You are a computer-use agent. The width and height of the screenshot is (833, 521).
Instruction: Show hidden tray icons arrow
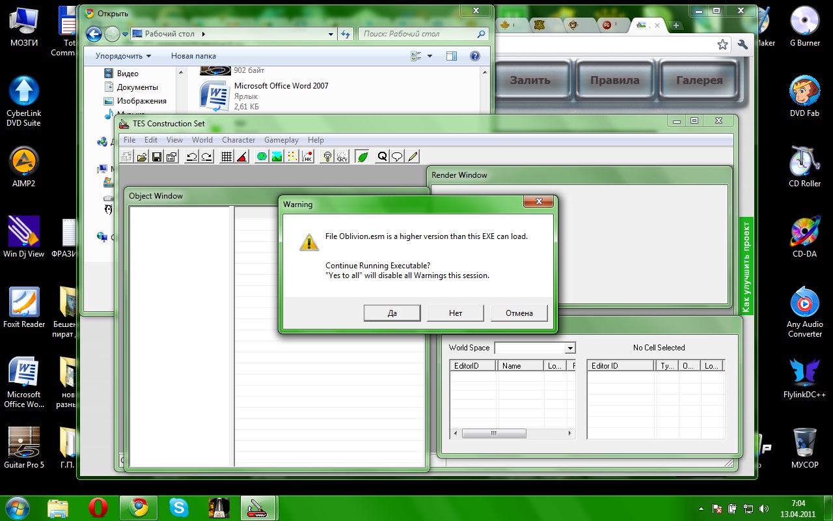[701, 508]
